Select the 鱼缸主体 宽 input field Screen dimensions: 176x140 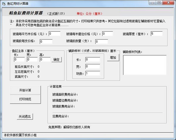click(32, 60)
